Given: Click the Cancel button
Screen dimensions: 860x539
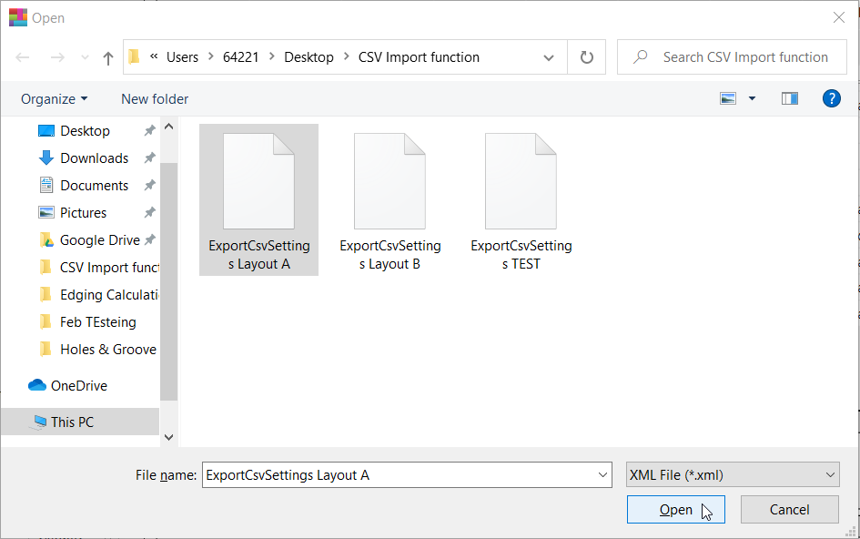Looking at the screenshot, I should point(789,510).
